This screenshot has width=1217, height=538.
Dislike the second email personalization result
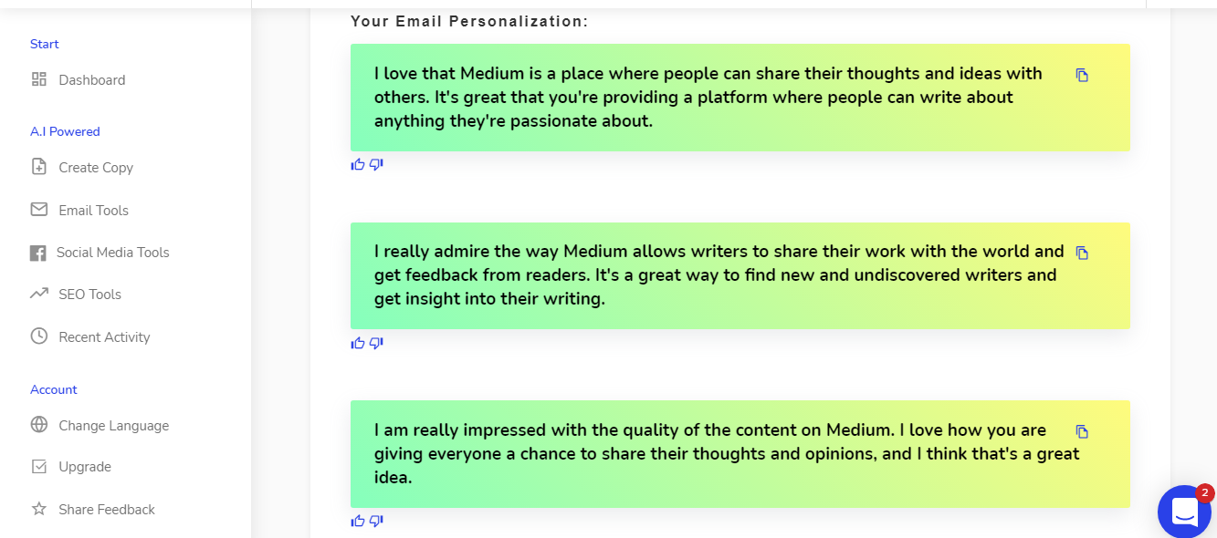pyautogui.click(x=376, y=344)
